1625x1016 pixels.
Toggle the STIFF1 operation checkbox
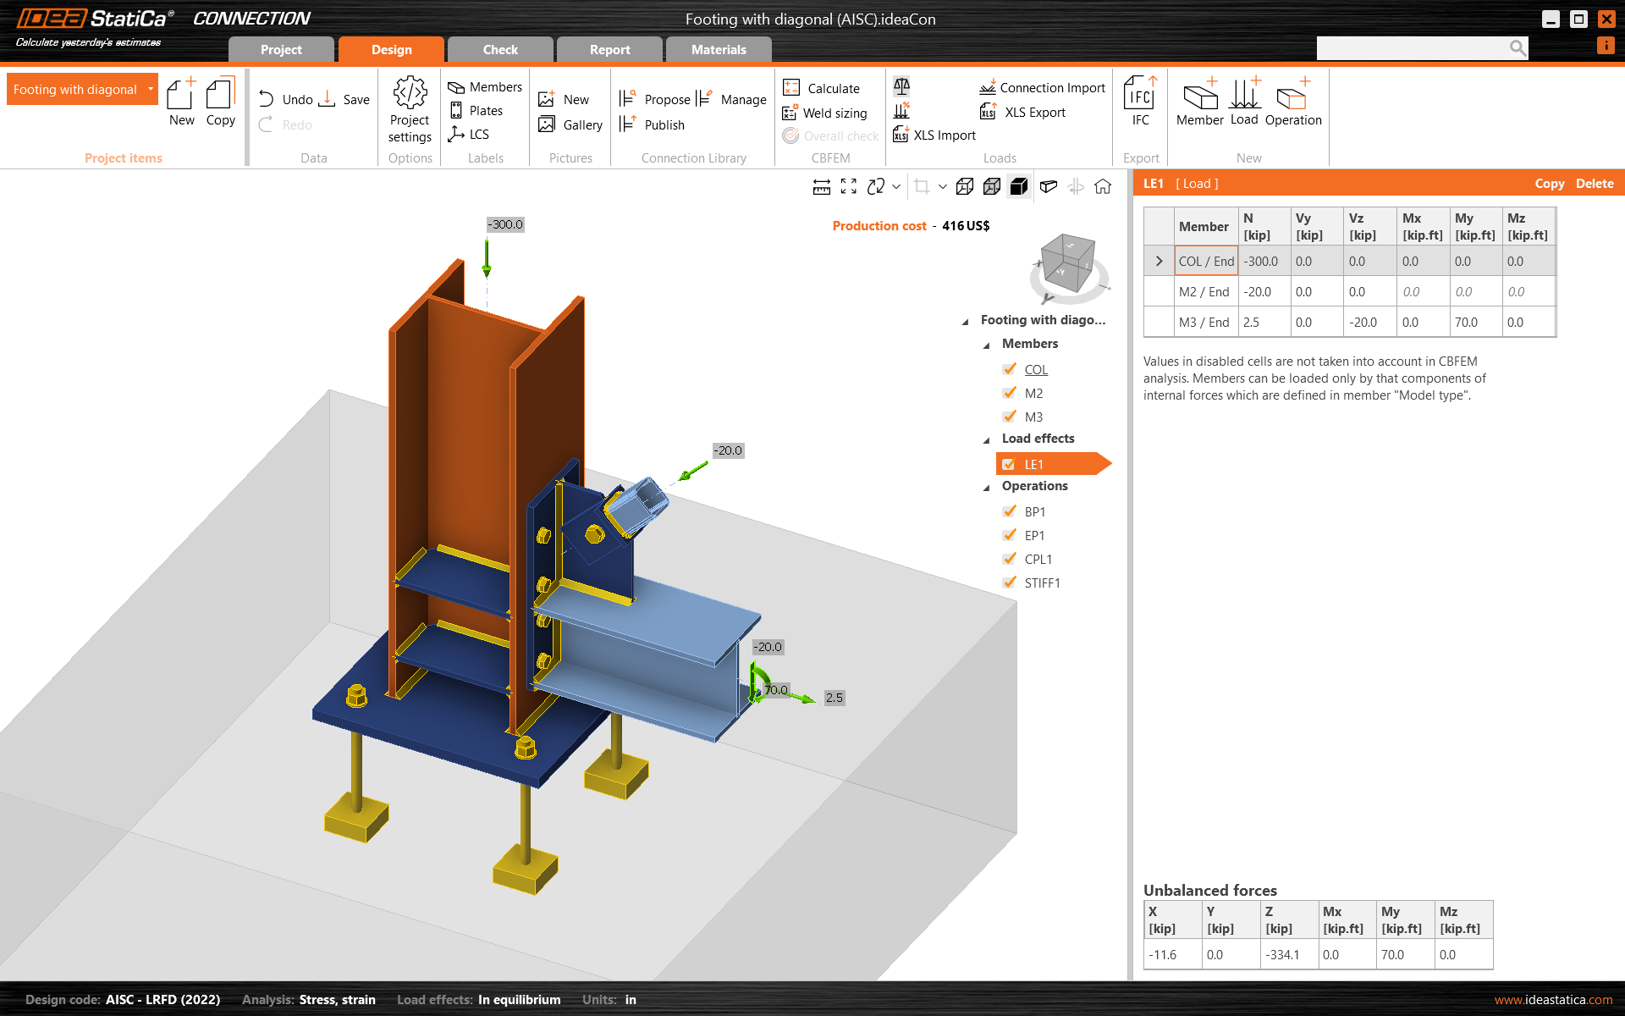pos(1010,583)
